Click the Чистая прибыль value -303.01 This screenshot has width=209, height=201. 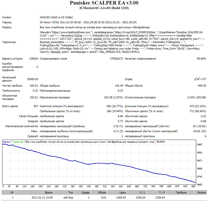click(x=33, y=86)
